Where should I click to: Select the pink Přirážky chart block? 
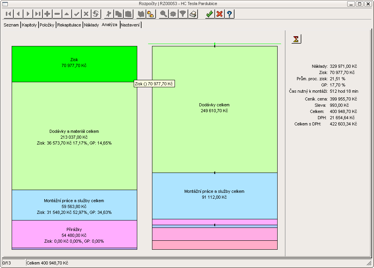[74, 234]
